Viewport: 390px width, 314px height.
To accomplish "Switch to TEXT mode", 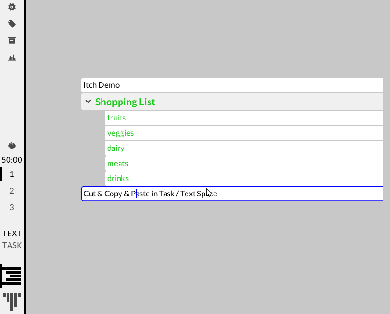I will (x=12, y=233).
